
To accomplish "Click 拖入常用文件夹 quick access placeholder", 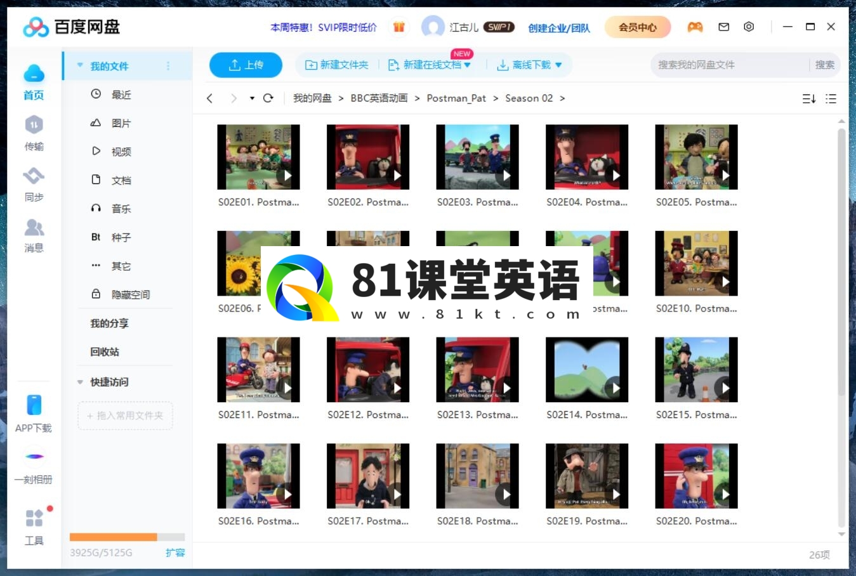I will (126, 416).
